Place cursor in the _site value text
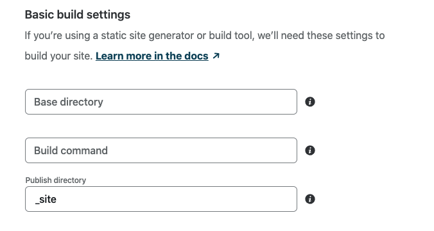Image resolution: width=434 pixels, height=231 pixels. pyautogui.click(x=46, y=199)
